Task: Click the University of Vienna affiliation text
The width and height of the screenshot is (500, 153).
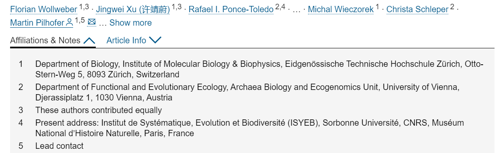Action: point(247,92)
